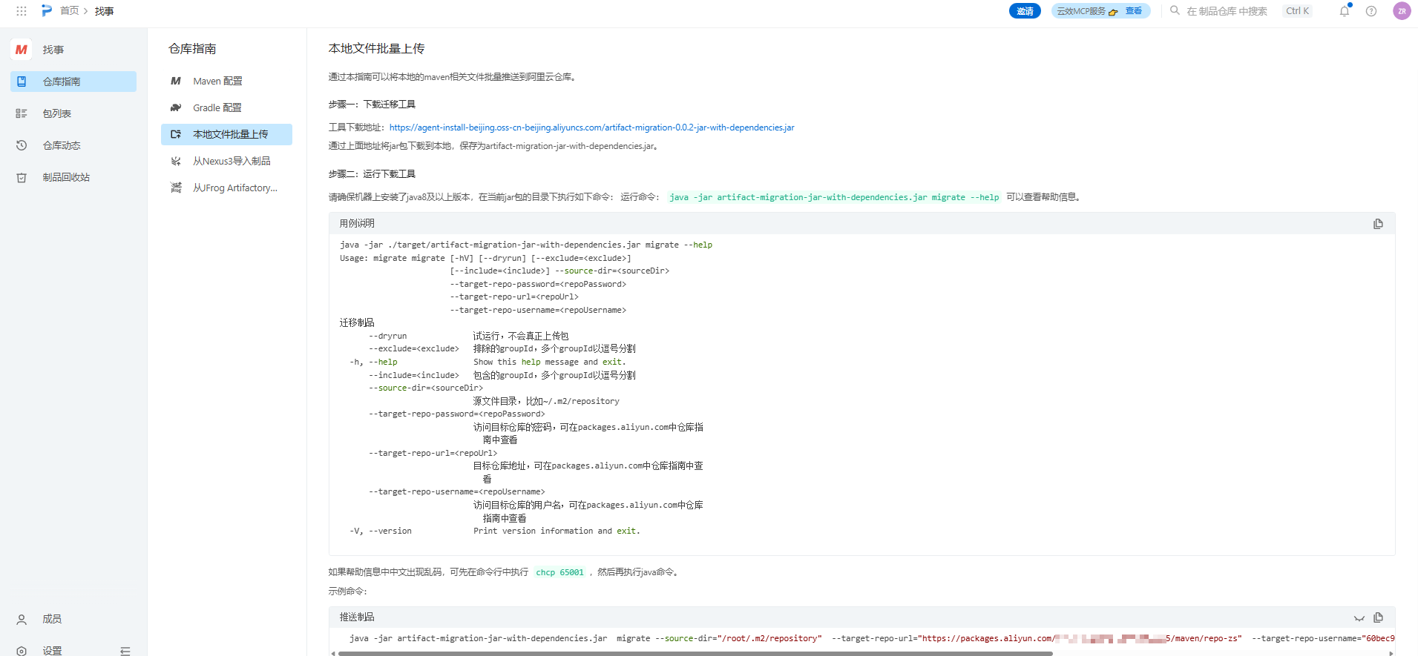Click the 找事 breadcrumb item
Screen dimensions: 1418x656
[x=104, y=11]
